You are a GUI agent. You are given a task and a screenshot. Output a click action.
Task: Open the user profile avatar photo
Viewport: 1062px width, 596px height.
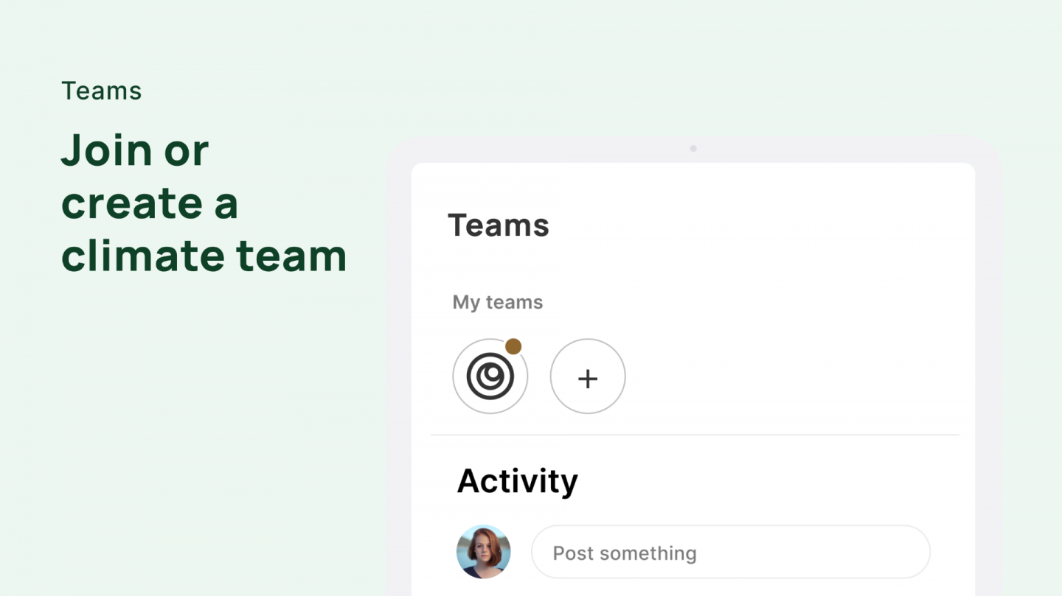pos(484,552)
